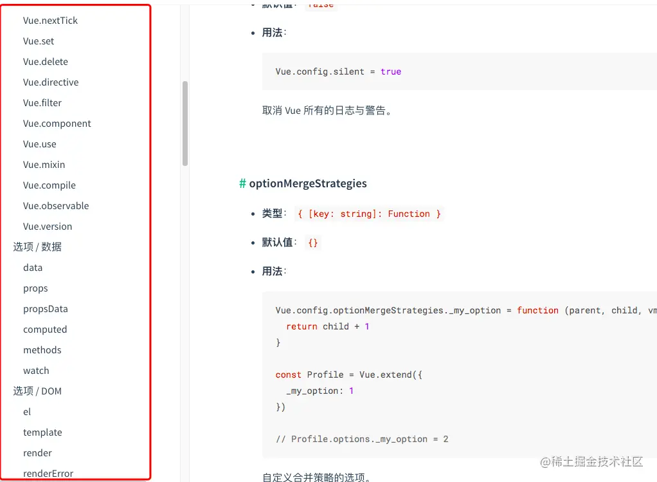Open renderError sidebar entry

coord(48,474)
